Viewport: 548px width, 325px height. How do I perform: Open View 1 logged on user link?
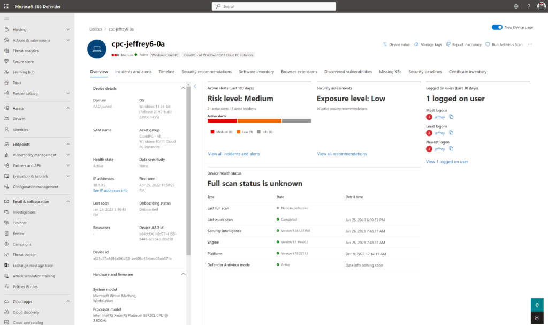[x=447, y=162]
